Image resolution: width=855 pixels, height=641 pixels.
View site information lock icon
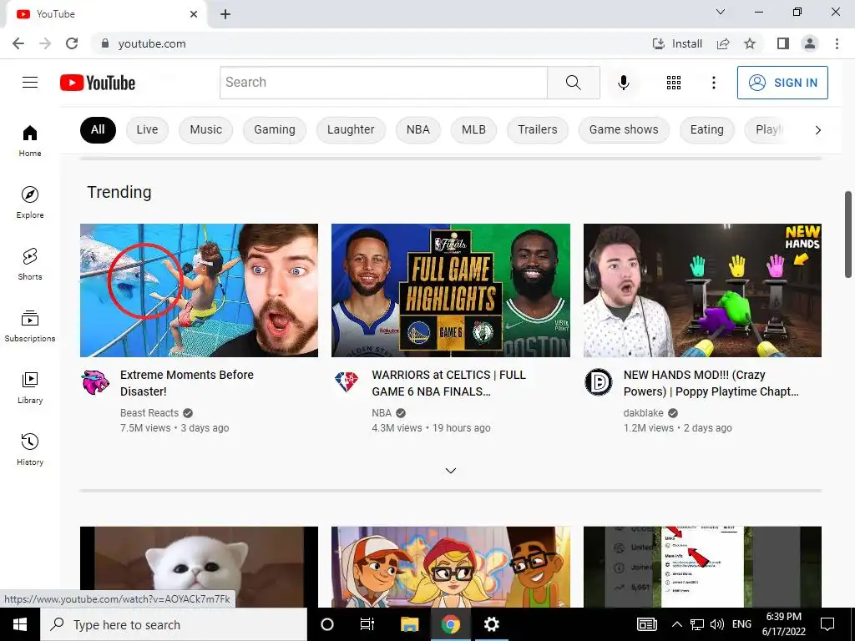point(105,43)
